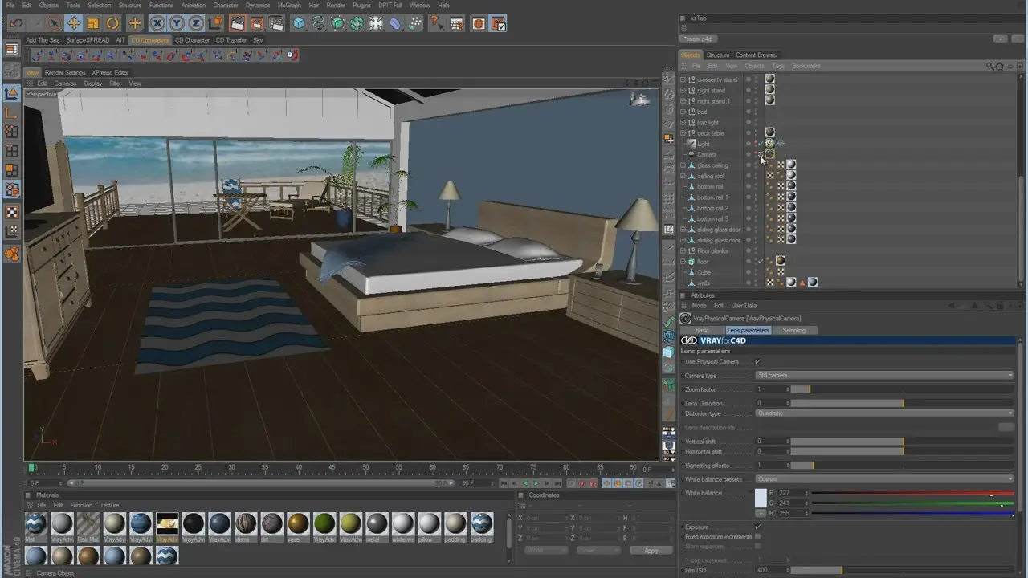Open the Camera type dropdown
1028x578 pixels.
click(885, 376)
